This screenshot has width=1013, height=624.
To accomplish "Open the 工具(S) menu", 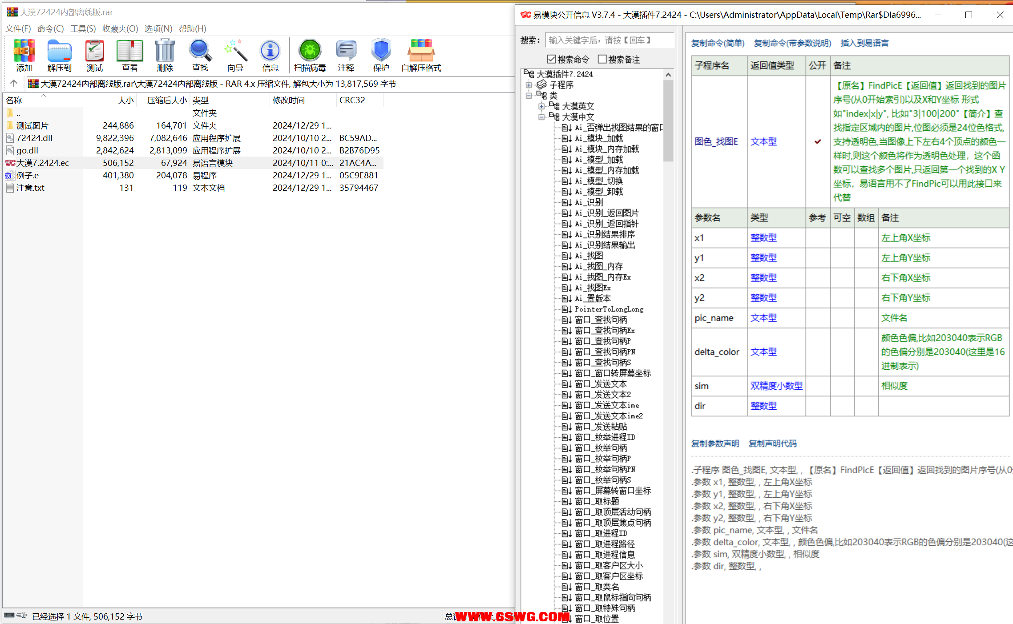I will (x=83, y=28).
